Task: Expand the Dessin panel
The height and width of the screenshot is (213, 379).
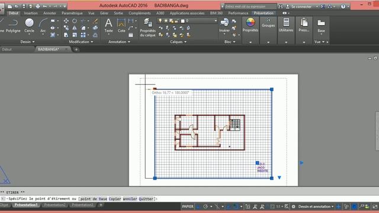Action: tap(27, 42)
